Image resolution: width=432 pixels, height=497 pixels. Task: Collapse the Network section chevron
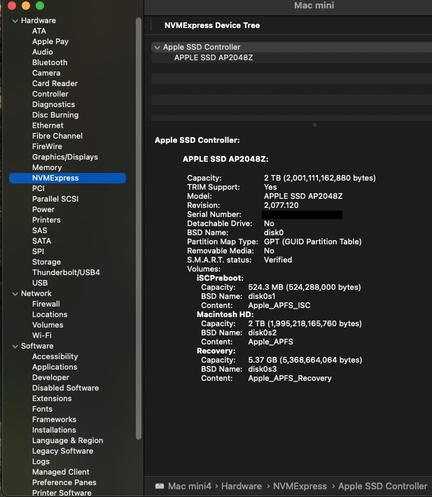point(15,294)
